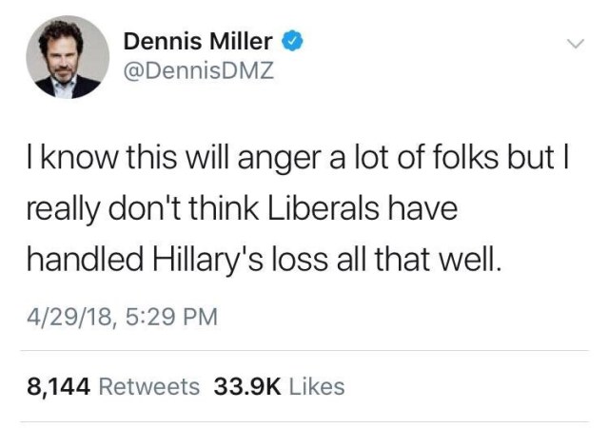Click the blue verified checkmark badge
The height and width of the screenshot is (428, 609).
click(294, 42)
